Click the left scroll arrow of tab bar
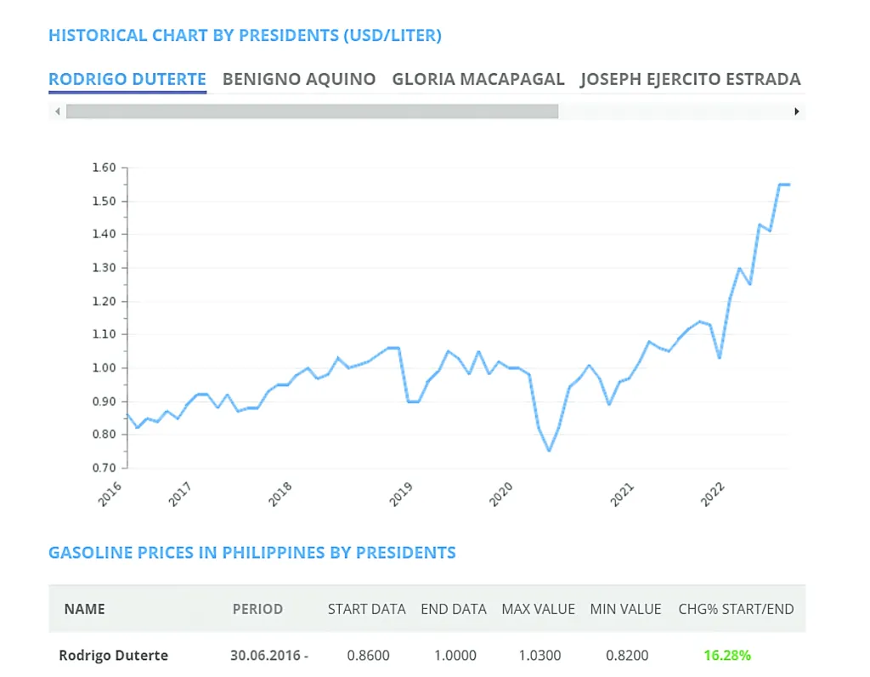 [x=57, y=111]
